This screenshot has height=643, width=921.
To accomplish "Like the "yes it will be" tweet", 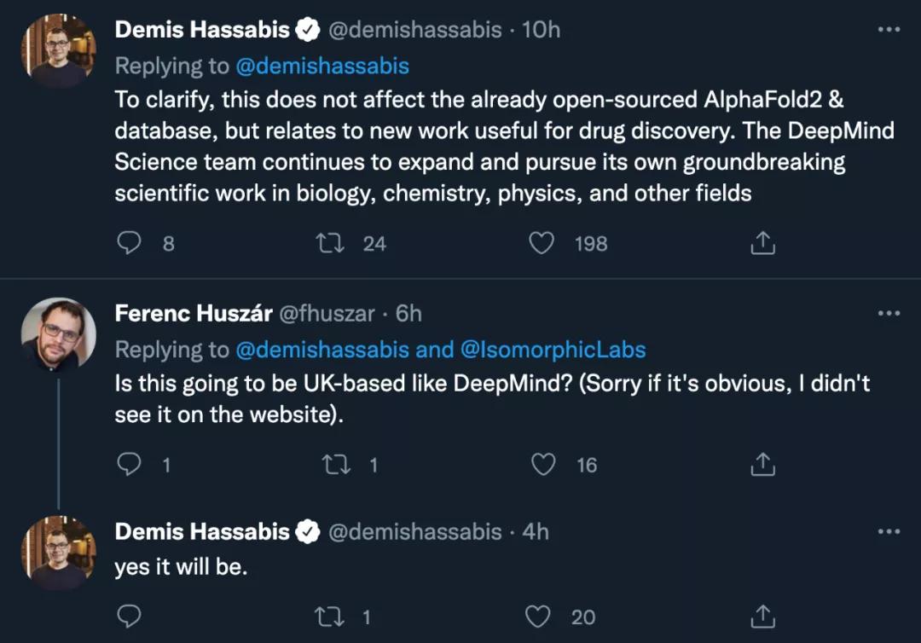I will 542,617.
